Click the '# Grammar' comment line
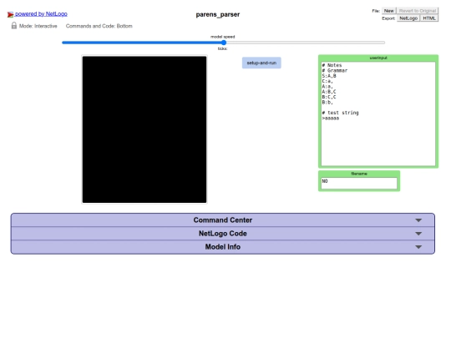 coord(335,70)
